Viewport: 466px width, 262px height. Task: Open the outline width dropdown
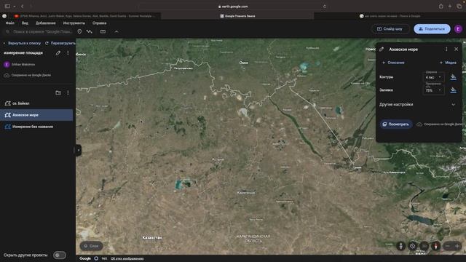click(x=433, y=77)
